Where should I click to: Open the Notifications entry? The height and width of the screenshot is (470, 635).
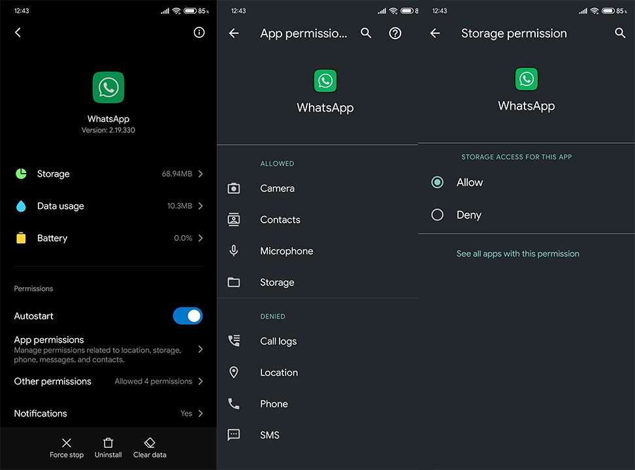(108, 413)
